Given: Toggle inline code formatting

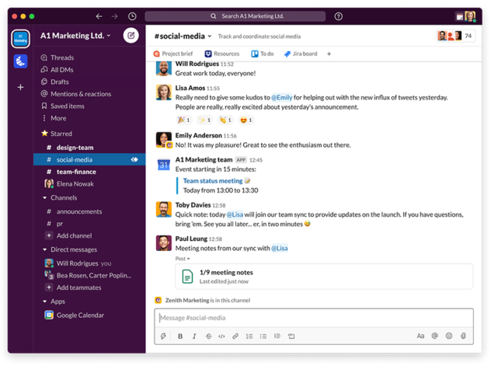Looking at the screenshot, I should 221,336.
